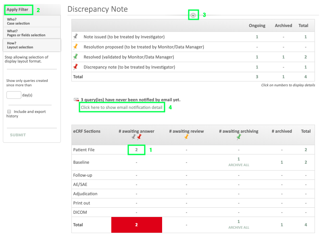
Task: Focus the day(s) input field
Action: 14,95
